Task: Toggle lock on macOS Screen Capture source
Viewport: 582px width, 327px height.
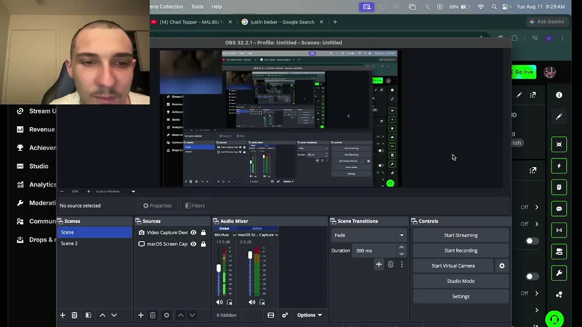Action: [x=203, y=244]
